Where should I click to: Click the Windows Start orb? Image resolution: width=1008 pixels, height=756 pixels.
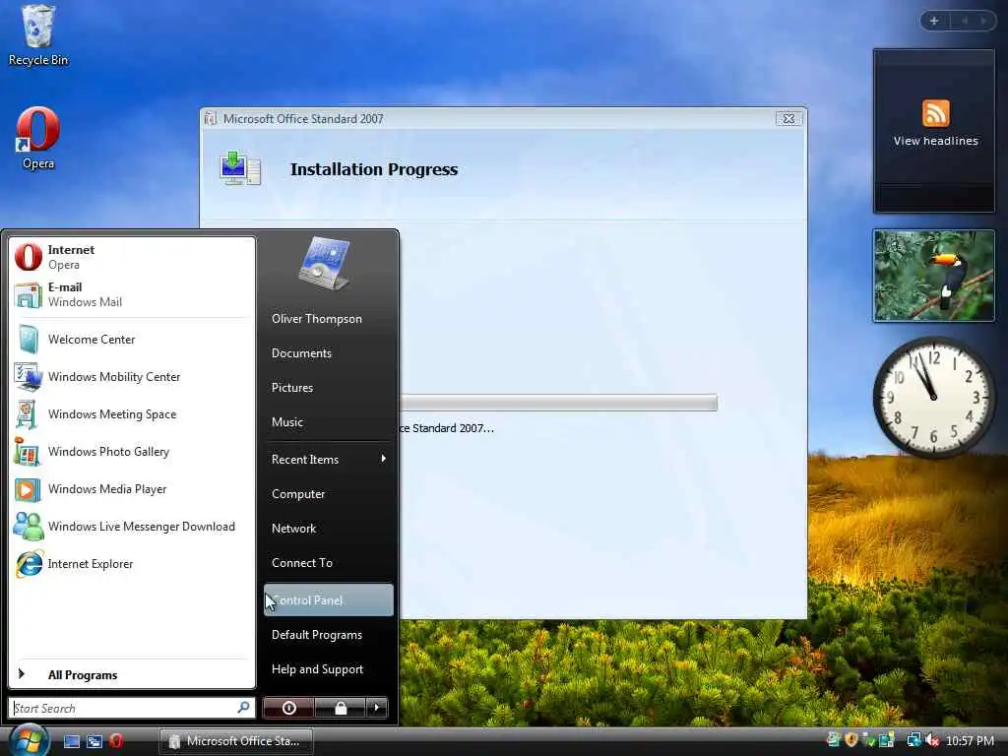tap(29, 740)
